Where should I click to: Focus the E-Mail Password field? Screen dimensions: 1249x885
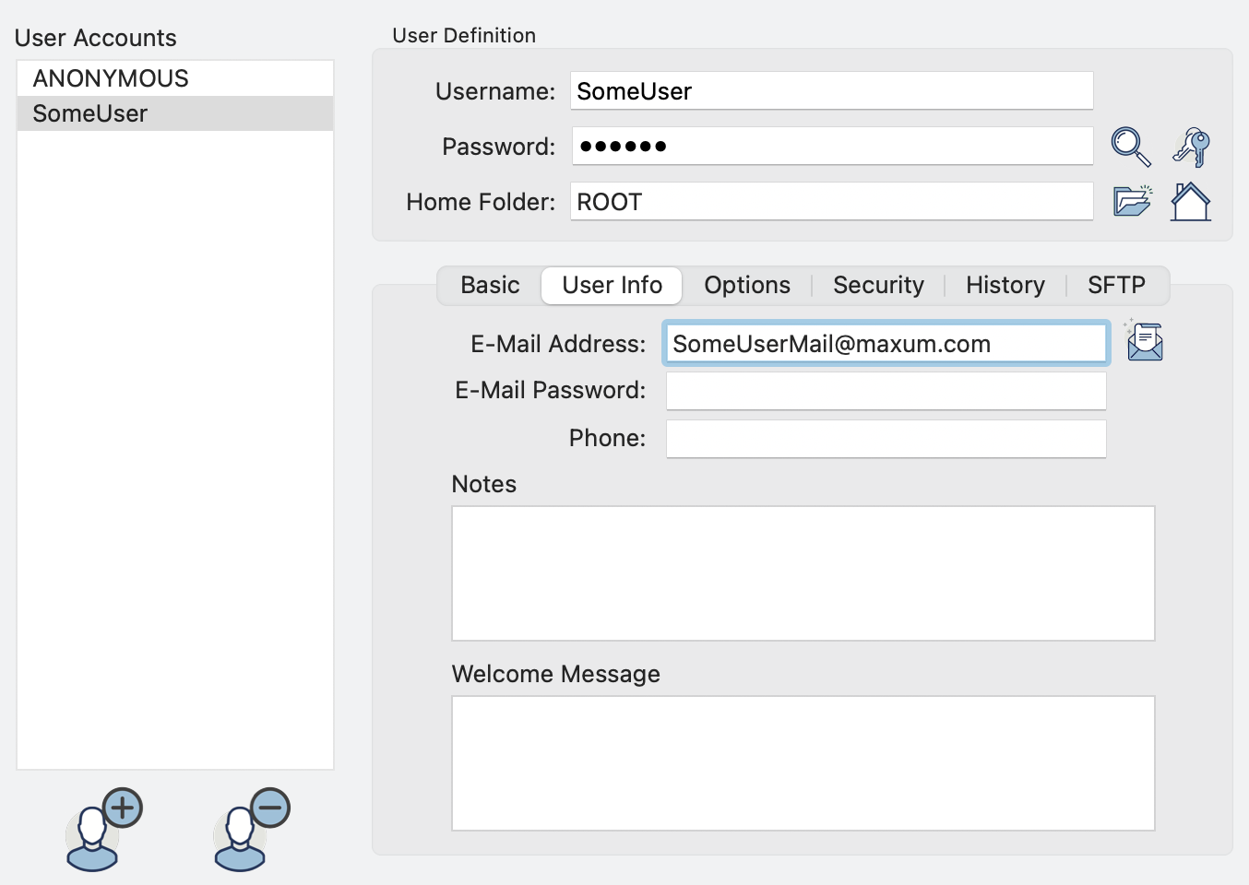886,391
